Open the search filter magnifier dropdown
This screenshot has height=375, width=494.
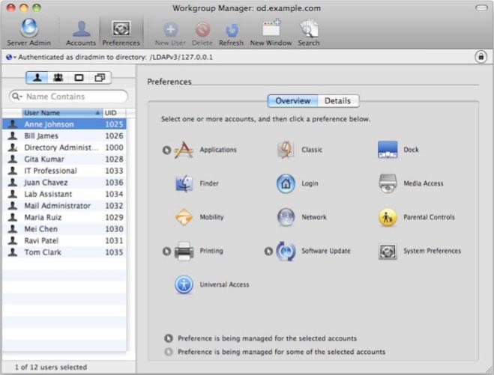pyautogui.click(x=17, y=97)
